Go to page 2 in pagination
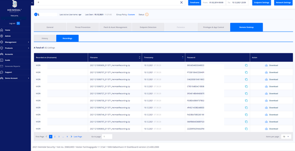295x151 pixels. [55, 136]
